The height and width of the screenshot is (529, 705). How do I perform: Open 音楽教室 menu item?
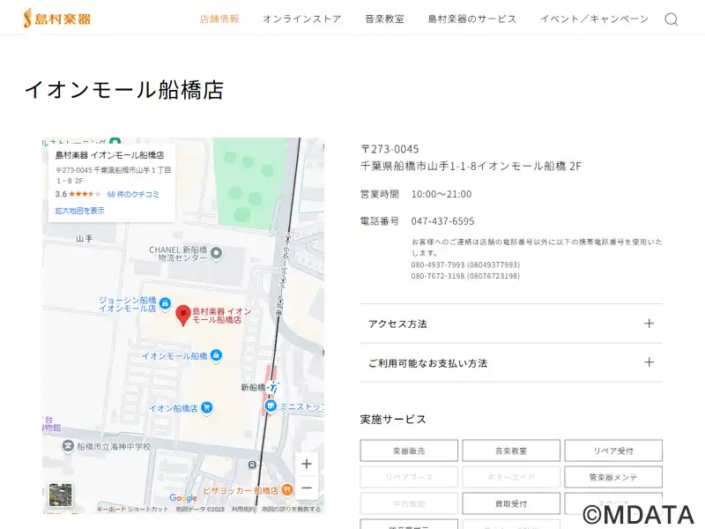click(384, 19)
